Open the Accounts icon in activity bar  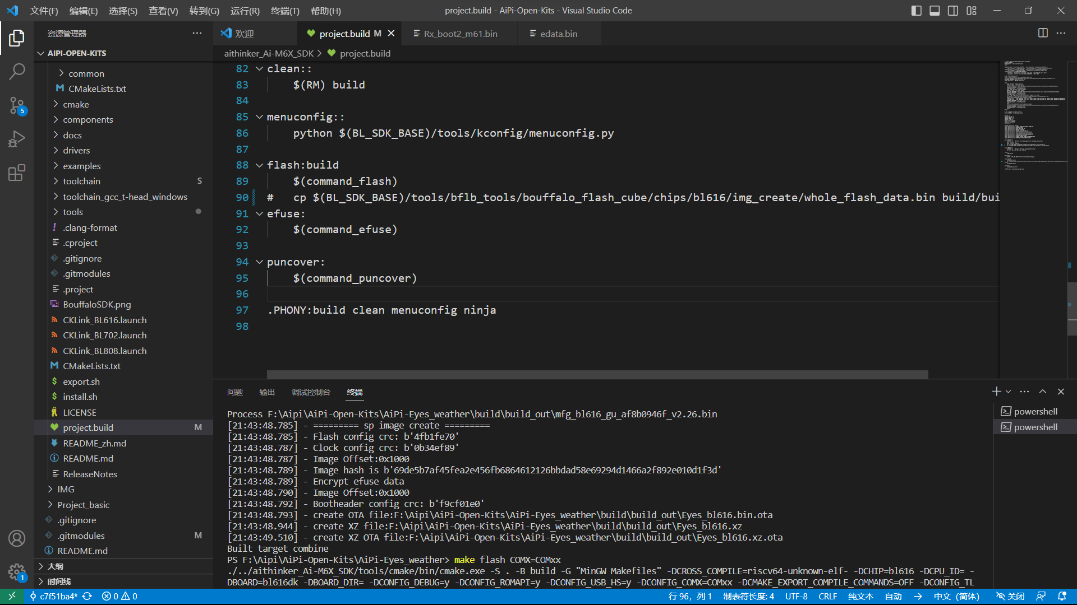[x=17, y=538]
